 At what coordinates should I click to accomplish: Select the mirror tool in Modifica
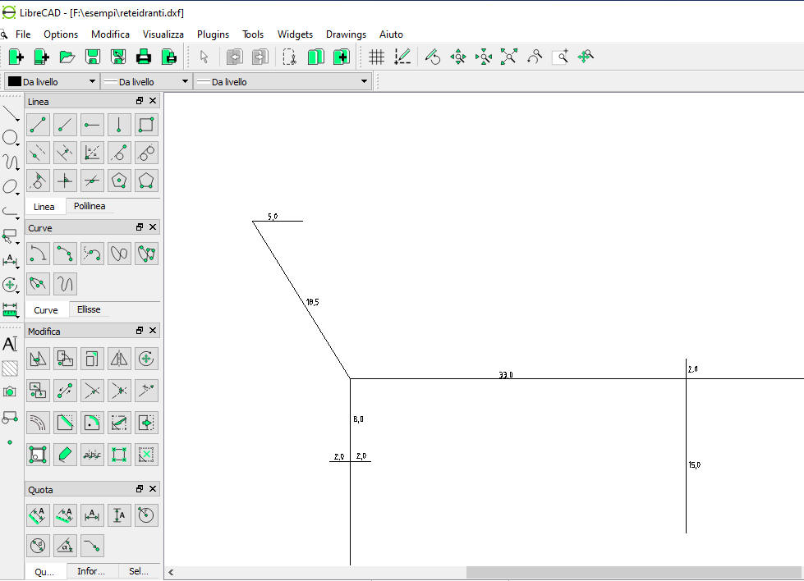pos(119,359)
